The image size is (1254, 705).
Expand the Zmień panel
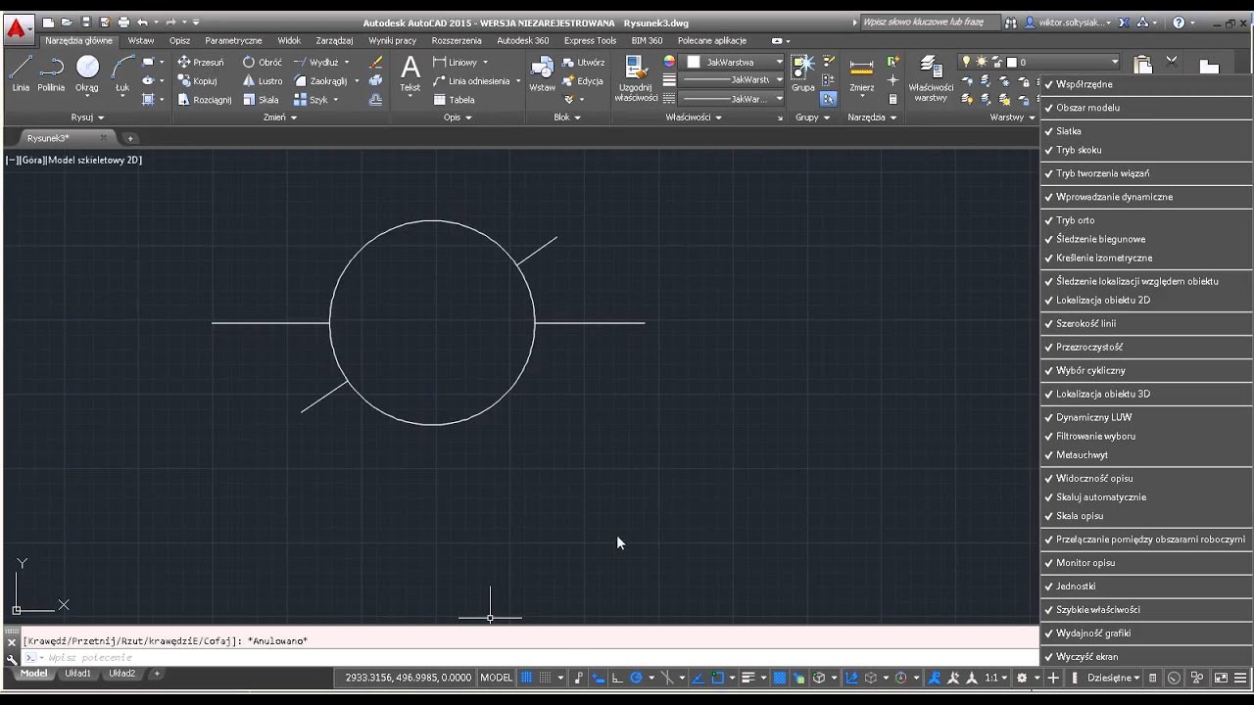point(279,117)
